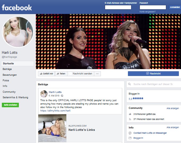Open Info in the sidebar
This screenshot has width=181, height=143.
(5, 86)
